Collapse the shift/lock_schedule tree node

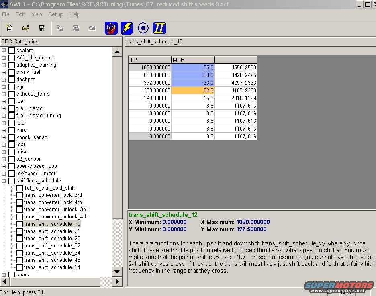(4, 181)
